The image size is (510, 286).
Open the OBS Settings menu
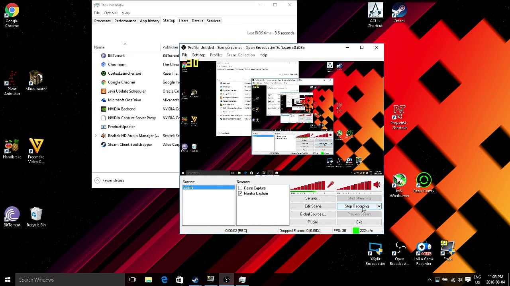(198, 55)
